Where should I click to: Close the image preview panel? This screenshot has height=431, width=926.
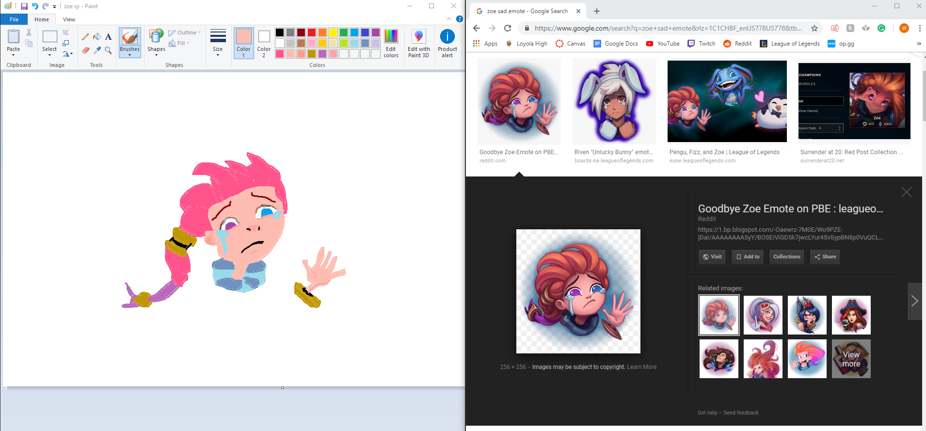pyautogui.click(x=907, y=192)
